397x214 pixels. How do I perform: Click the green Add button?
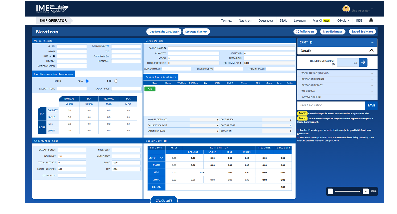click(x=150, y=89)
